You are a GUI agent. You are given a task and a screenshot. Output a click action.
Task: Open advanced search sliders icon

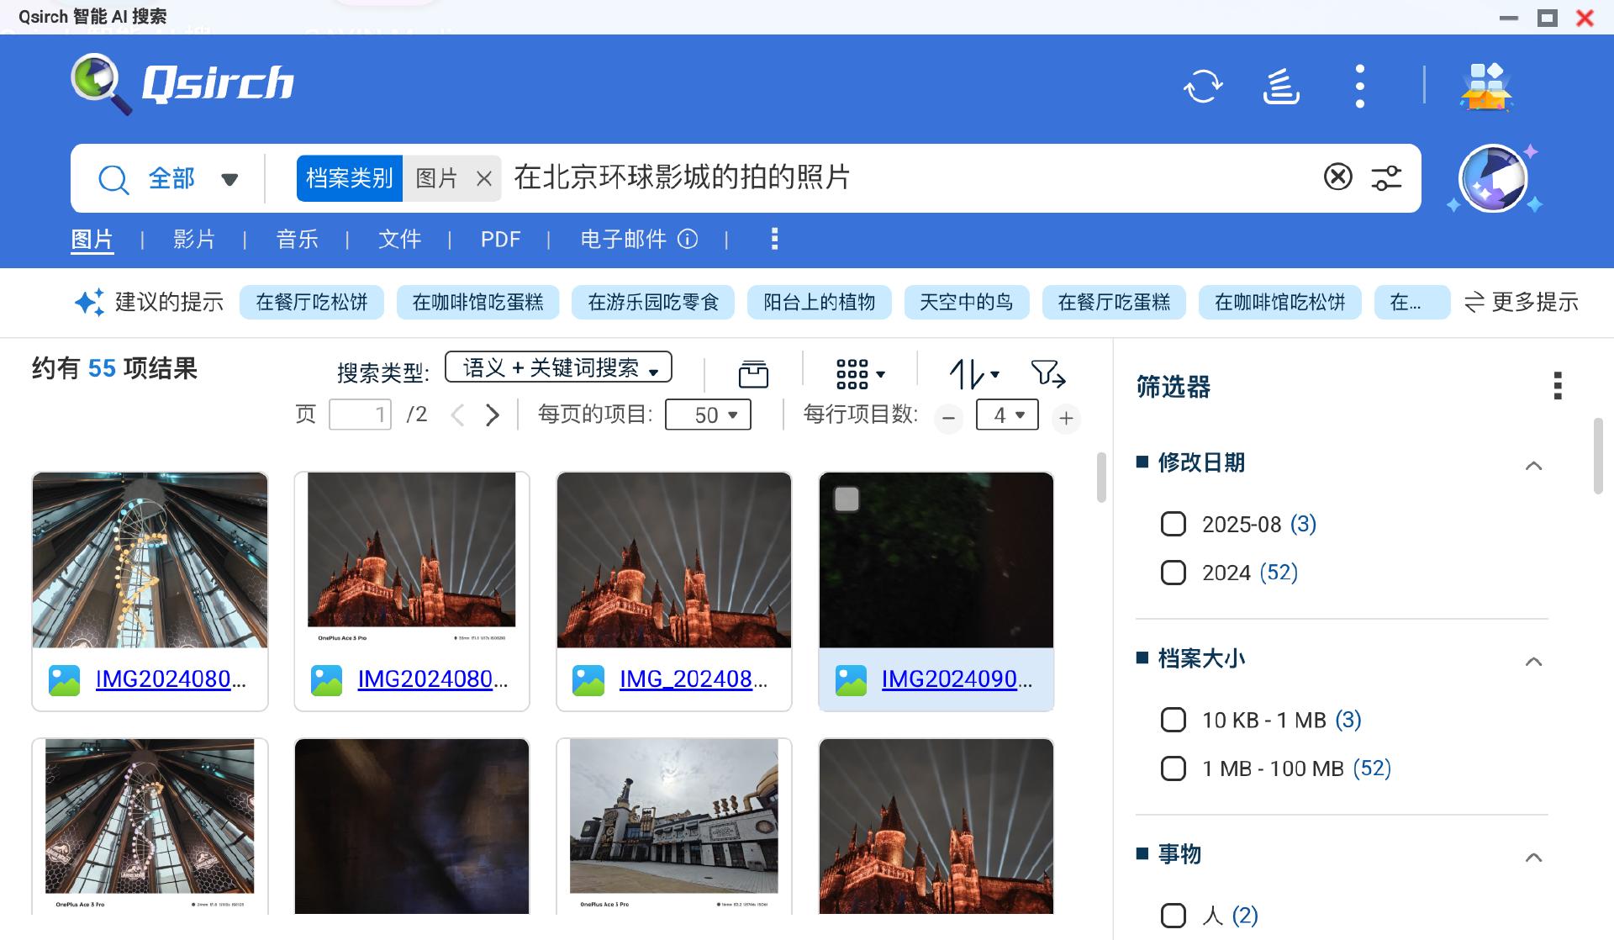point(1386,177)
